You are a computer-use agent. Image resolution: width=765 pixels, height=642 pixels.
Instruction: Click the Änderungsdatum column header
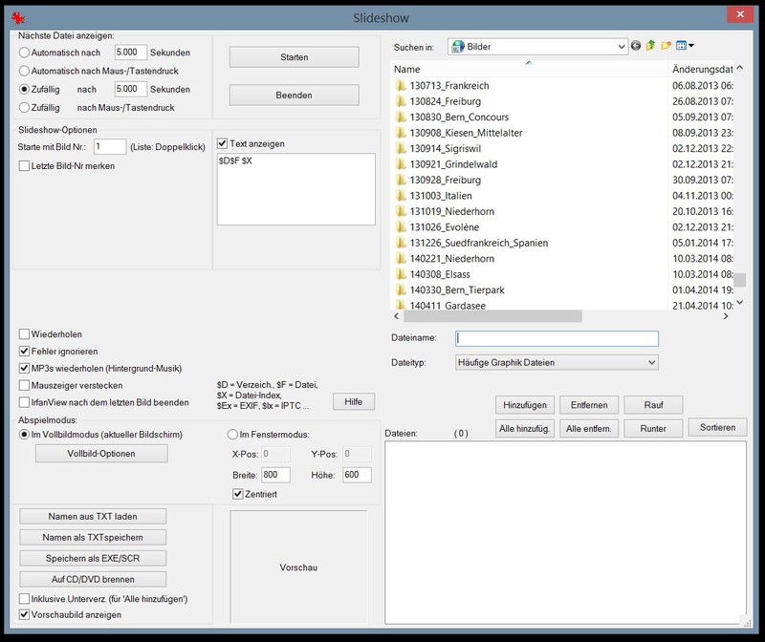[x=701, y=70]
